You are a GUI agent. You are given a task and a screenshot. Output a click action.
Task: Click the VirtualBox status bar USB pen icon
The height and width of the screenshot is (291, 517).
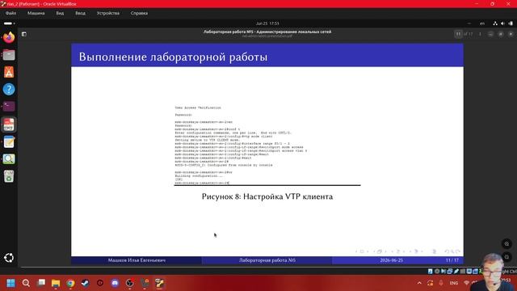click(456, 272)
